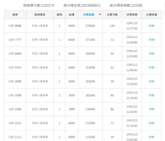Image resolution: width=165 pixels, height=141 pixels.
Task: Click bid count 33 for CAT-7777
Action: click(x=112, y=40)
